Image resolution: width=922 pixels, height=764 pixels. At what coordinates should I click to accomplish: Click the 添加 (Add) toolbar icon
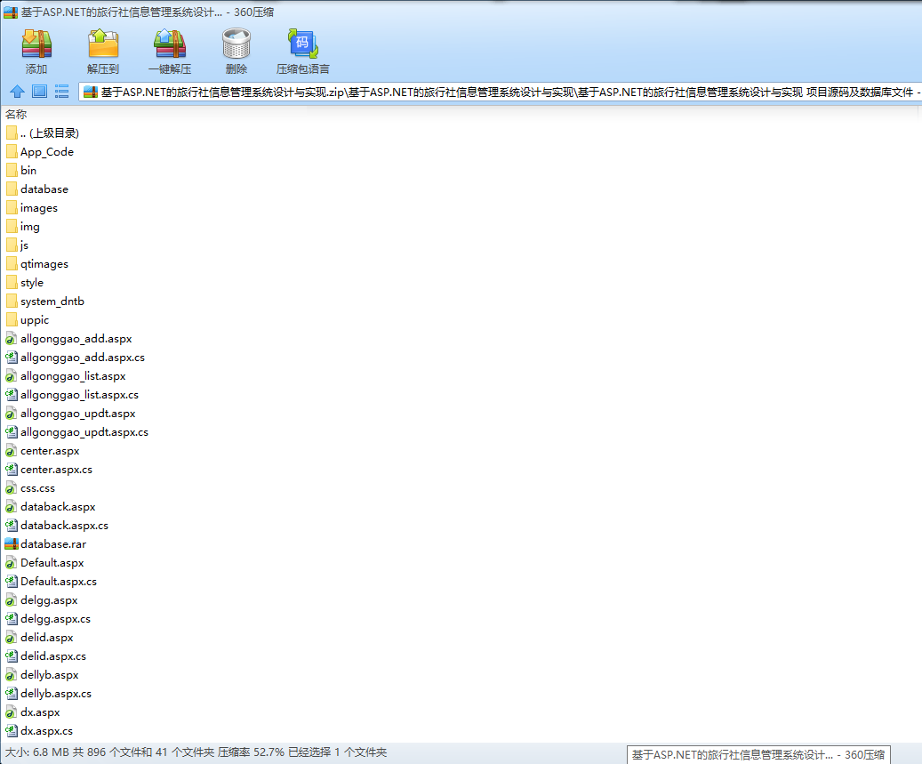pyautogui.click(x=36, y=44)
